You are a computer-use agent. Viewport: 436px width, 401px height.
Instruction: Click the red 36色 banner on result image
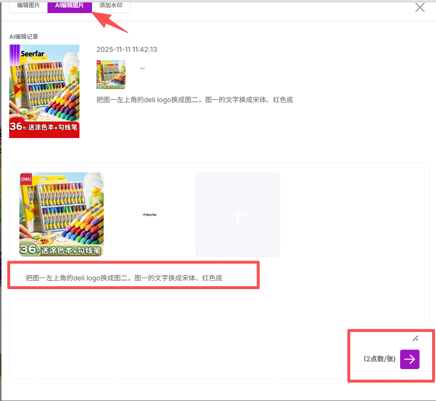point(44,128)
